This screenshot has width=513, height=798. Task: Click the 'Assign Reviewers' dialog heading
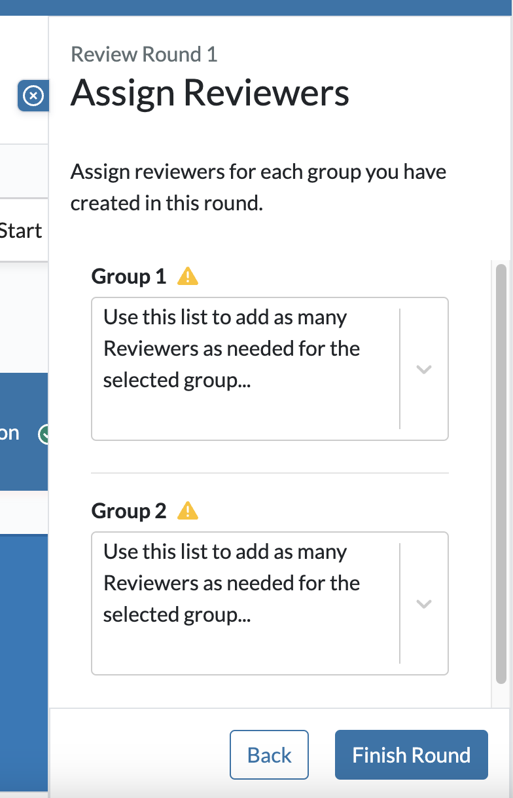tap(210, 93)
